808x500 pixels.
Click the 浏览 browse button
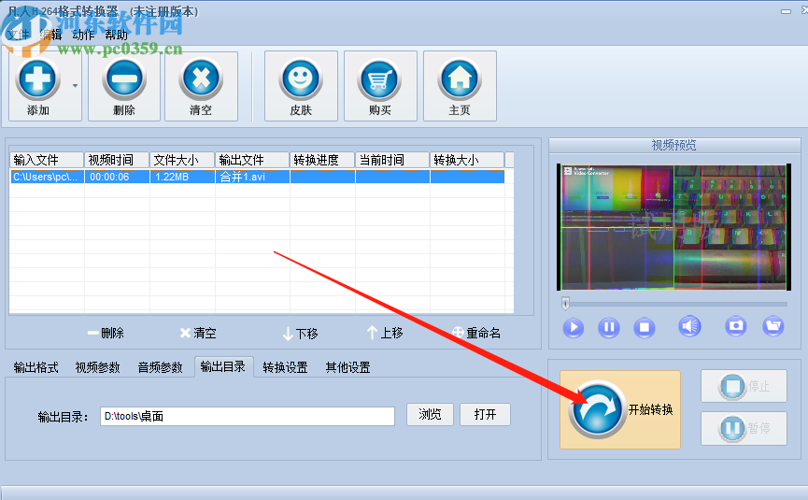(430, 414)
